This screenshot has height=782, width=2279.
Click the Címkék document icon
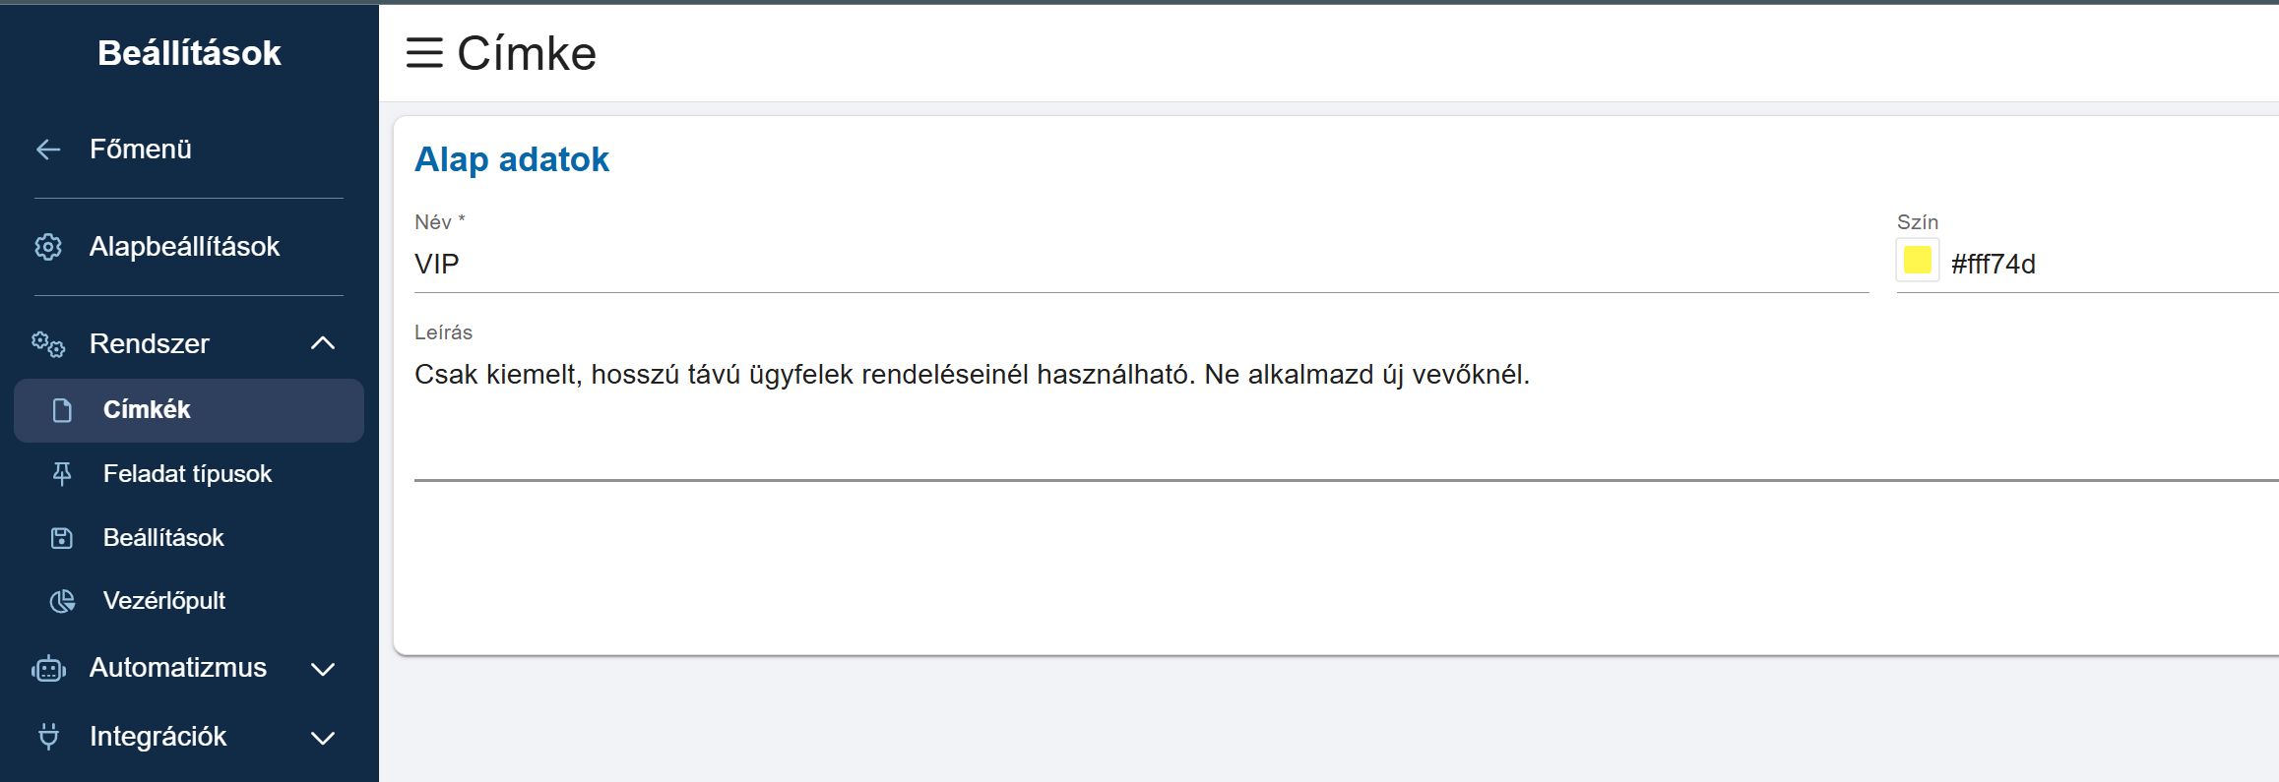coord(62,410)
